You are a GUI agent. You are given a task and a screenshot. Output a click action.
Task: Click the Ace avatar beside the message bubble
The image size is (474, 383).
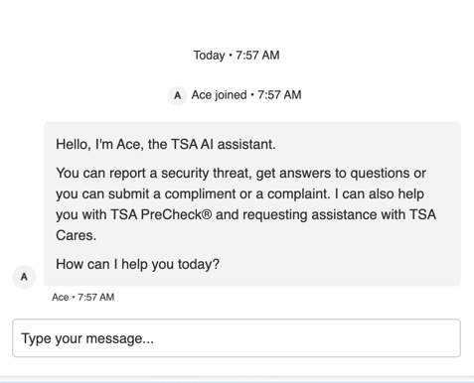tap(24, 277)
